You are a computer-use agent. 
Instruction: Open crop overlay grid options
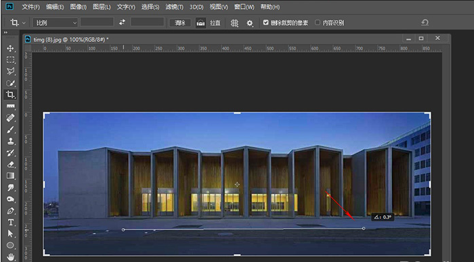point(234,23)
